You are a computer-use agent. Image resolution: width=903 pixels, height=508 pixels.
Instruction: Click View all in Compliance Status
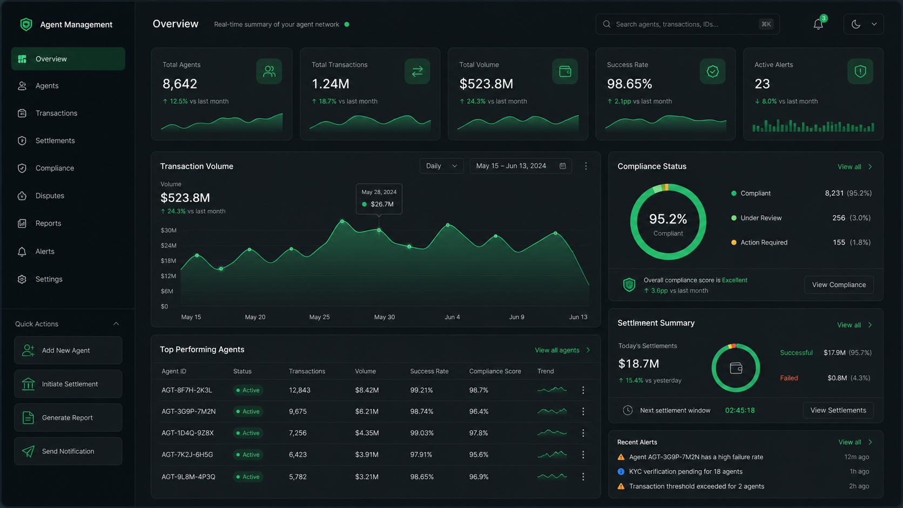point(854,167)
